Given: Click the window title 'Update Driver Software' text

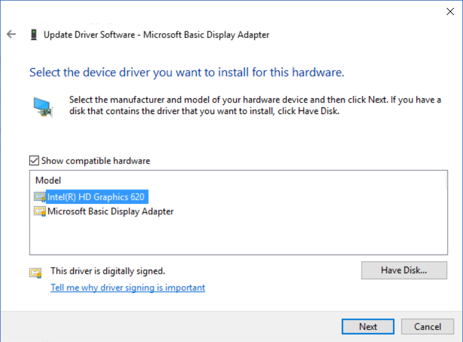Looking at the screenshot, I should click(156, 35).
